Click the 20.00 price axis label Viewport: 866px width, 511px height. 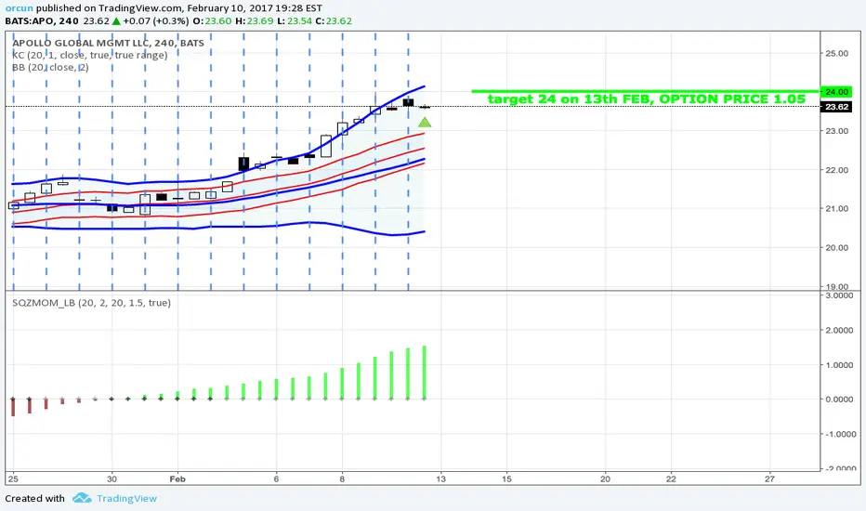pos(836,247)
